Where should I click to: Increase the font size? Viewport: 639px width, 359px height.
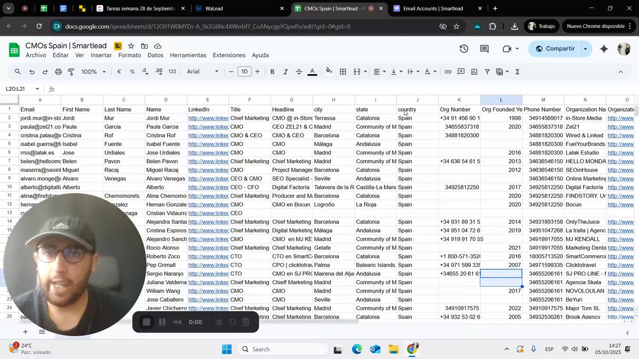click(257, 72)
